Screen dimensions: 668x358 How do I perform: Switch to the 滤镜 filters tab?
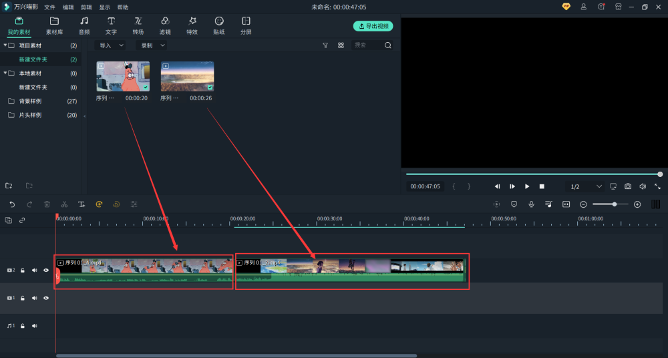pos(165,26)
